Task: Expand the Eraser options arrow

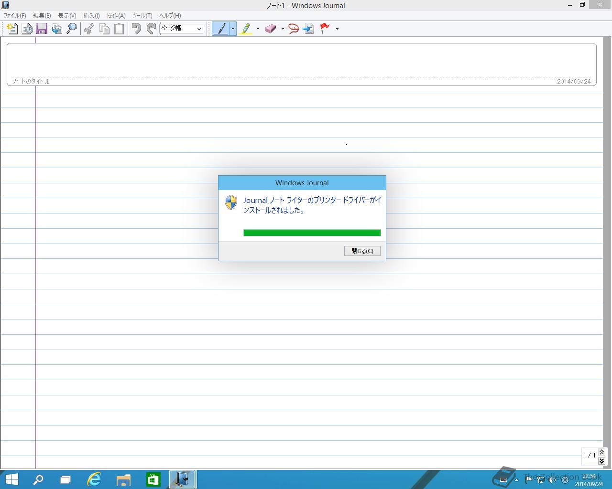Action: (x=283, y=29)
